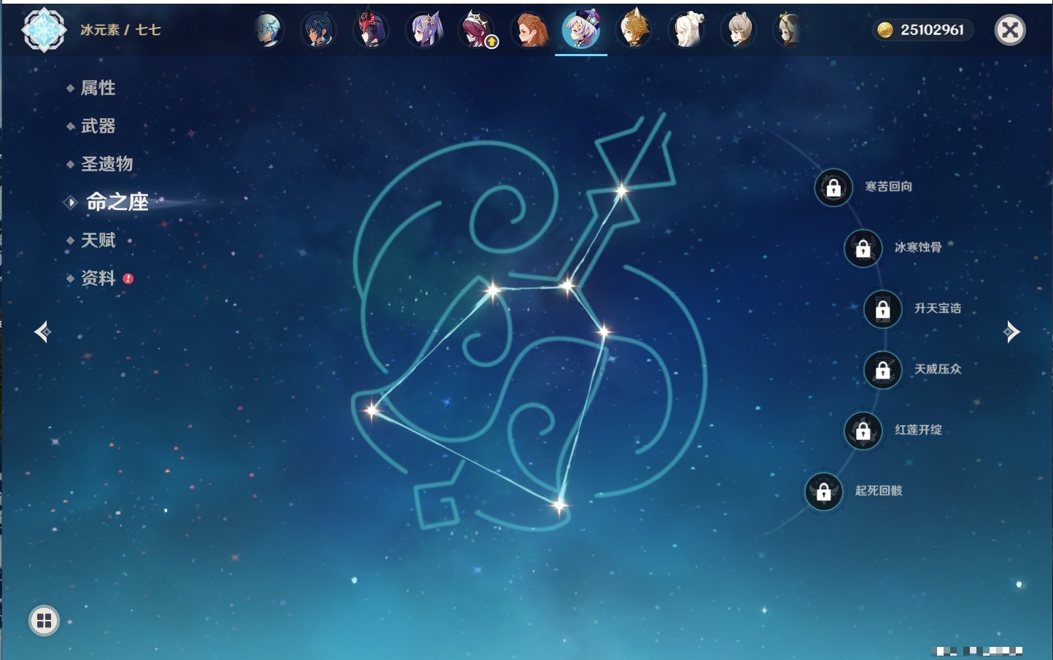
Task: Select the topmost constellation star node
Action: pos(621,192)
